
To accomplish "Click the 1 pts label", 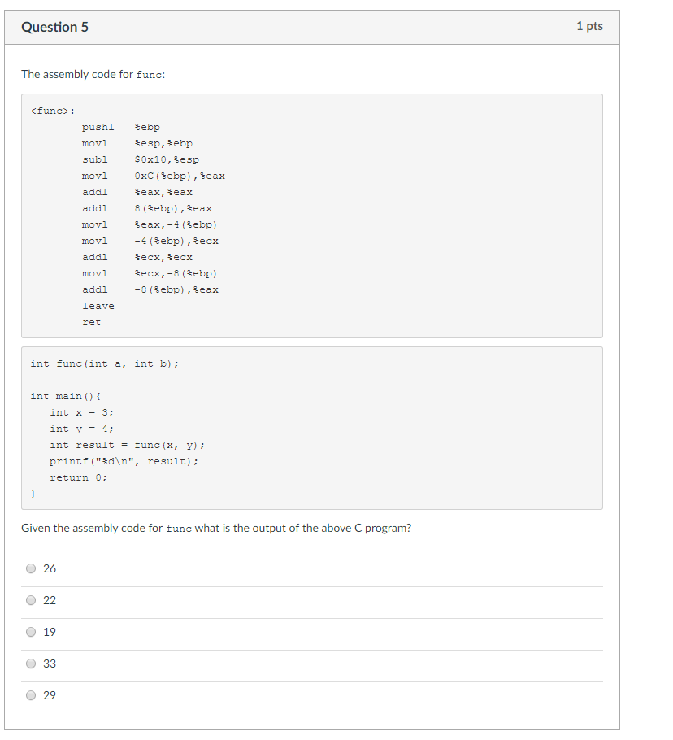I will click(590, 26).
